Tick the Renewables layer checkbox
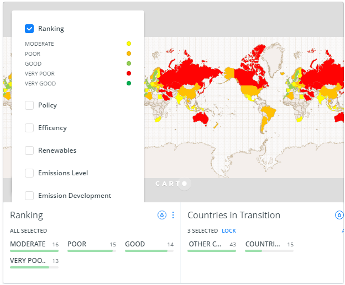The width and height of the screenshot is (345, 285). click(29, 150)
